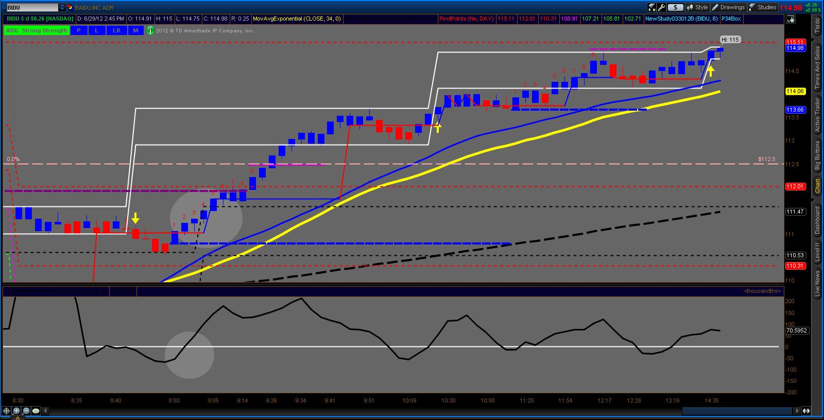Click the hand pointer icon below Studies

point(791,19)
